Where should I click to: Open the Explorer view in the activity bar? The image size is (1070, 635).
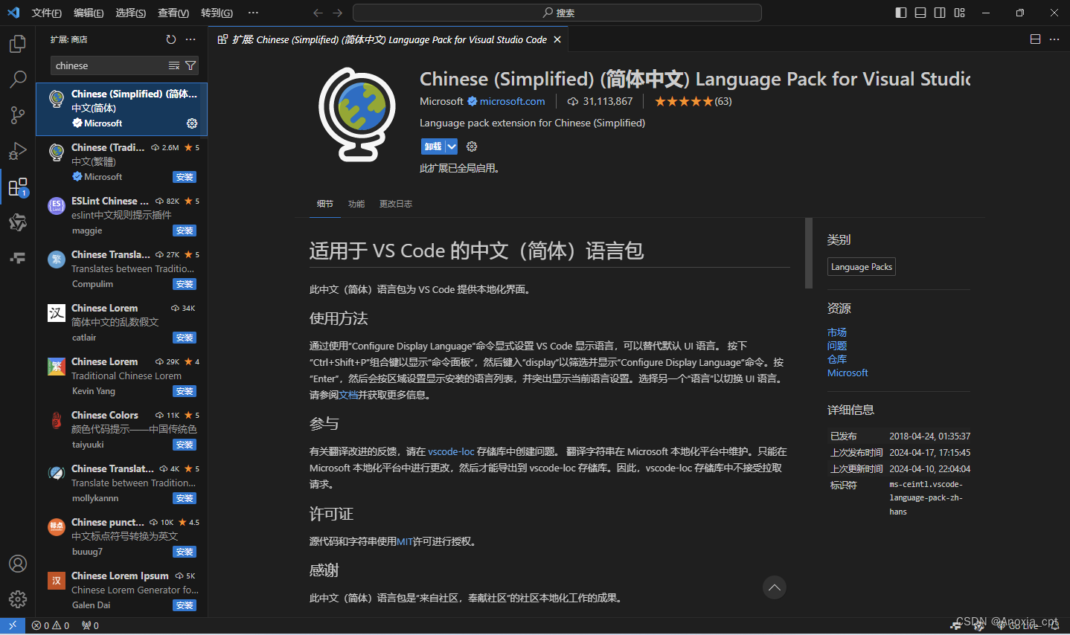click(18, 44)
